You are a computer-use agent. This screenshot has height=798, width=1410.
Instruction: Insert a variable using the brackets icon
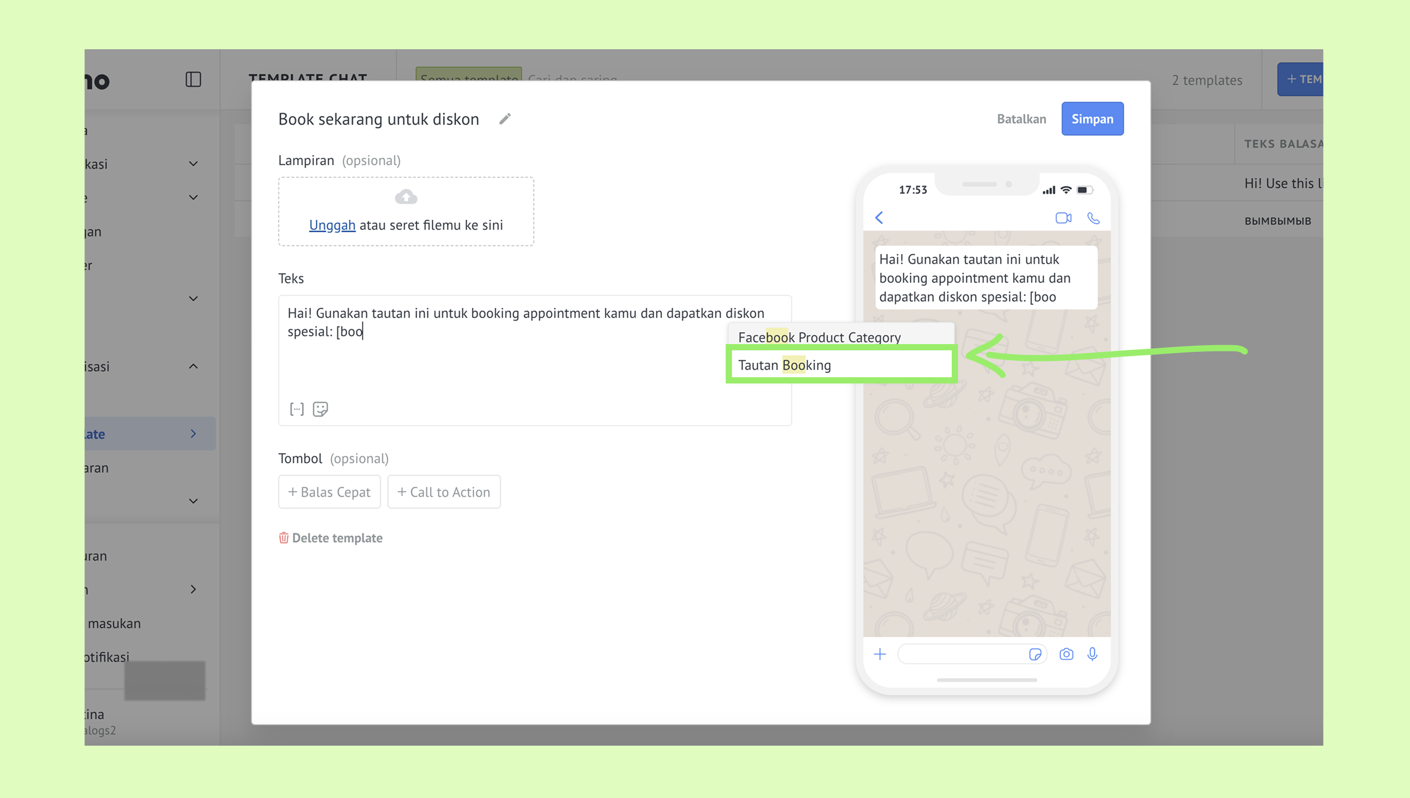297,409
